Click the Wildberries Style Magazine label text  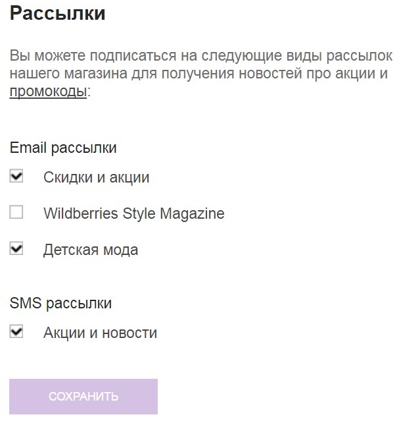[133, 213]
